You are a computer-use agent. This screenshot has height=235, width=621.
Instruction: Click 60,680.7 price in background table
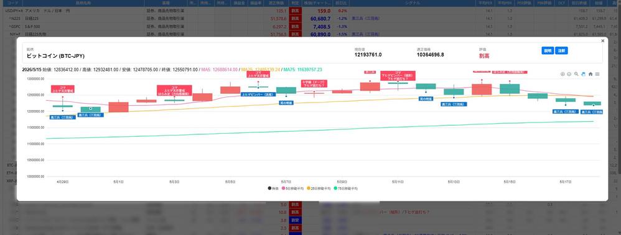pos(320,19)
